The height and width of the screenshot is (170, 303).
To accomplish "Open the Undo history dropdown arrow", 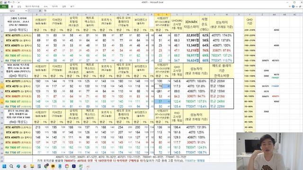I will [x=11, y=2].
